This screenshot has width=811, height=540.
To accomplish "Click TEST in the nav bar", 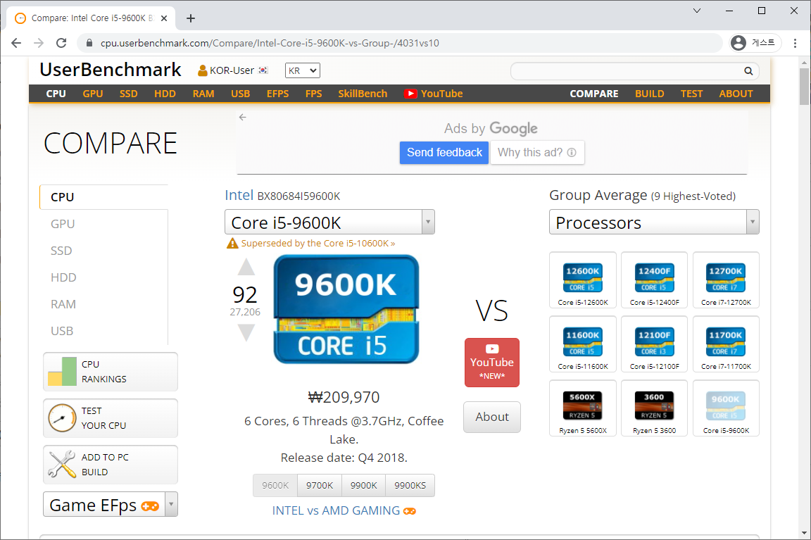I will pos(691,94).
